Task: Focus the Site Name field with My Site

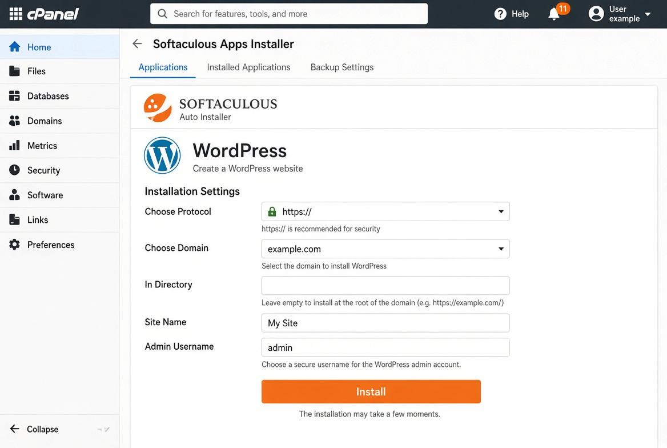Action: [385, 323]
